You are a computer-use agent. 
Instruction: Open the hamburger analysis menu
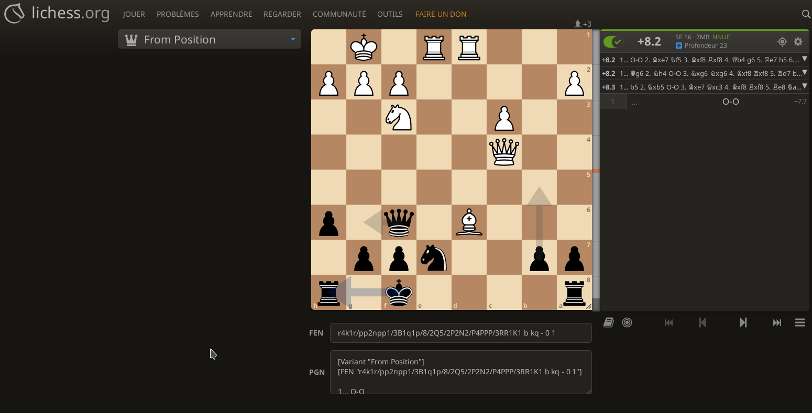pos(799,322)
